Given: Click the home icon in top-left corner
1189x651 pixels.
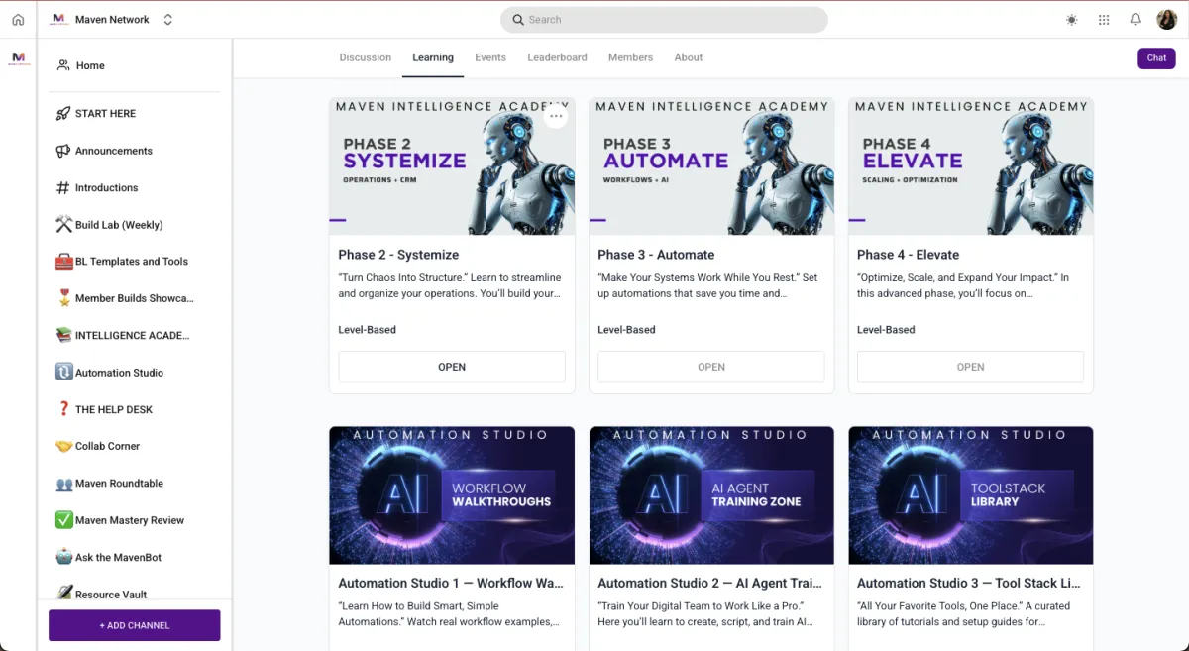Looking at the screenshot, I should [x=18, y=20].
